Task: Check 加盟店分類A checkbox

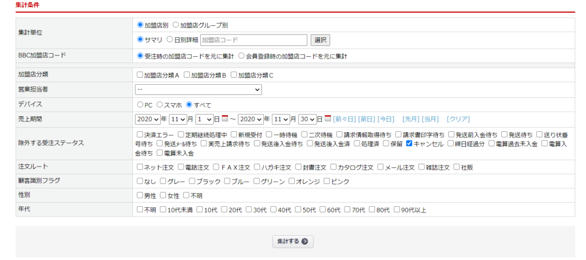Action: (140, 74)
